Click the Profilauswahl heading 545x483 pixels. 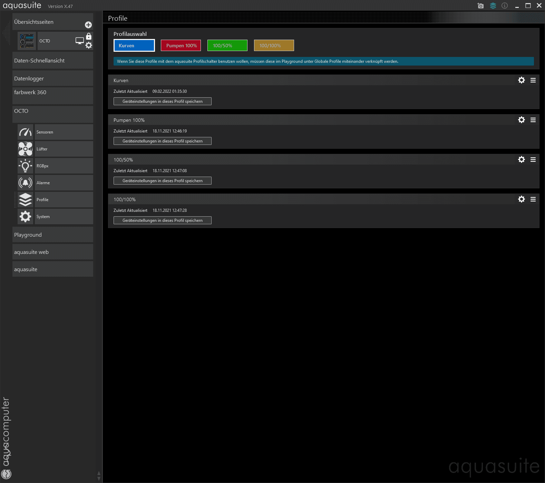tap(130, 34)
